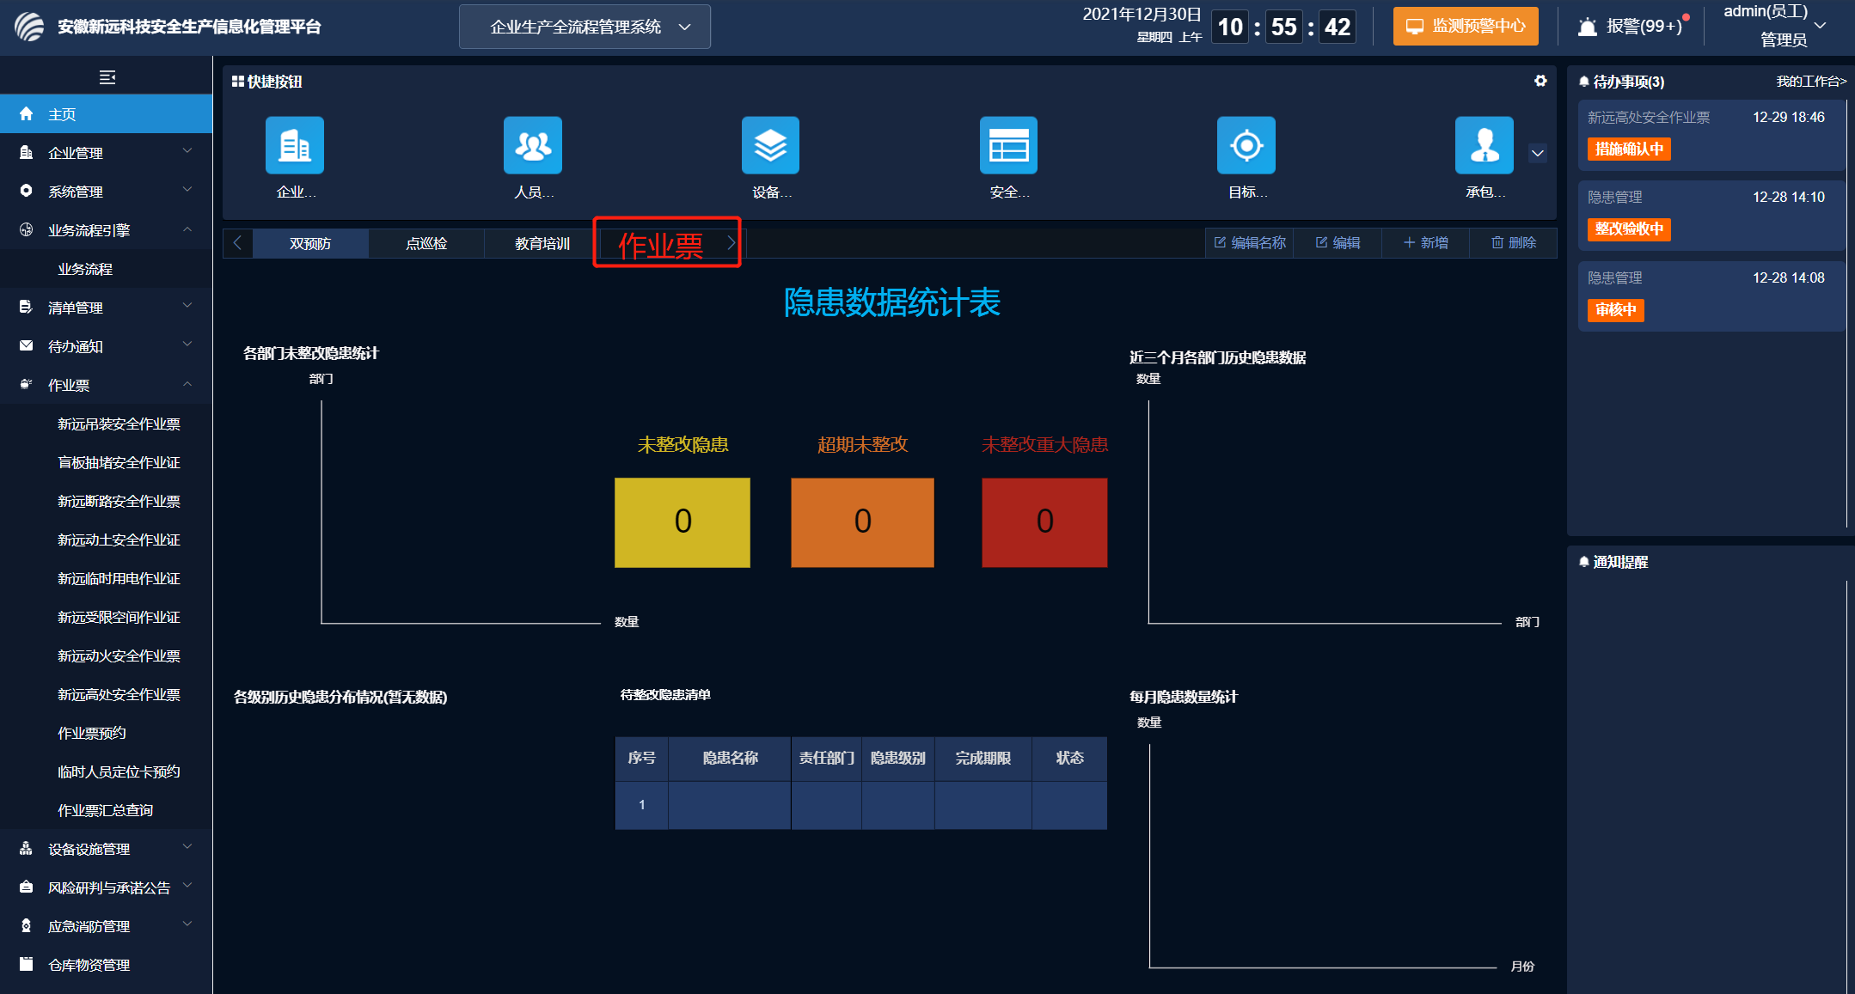1855x994 pixels.
Task: Open the 人员 quick shortcut icon
Action: pos(533,145)
